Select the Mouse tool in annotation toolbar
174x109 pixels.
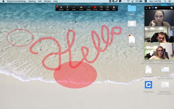(61, 8)
